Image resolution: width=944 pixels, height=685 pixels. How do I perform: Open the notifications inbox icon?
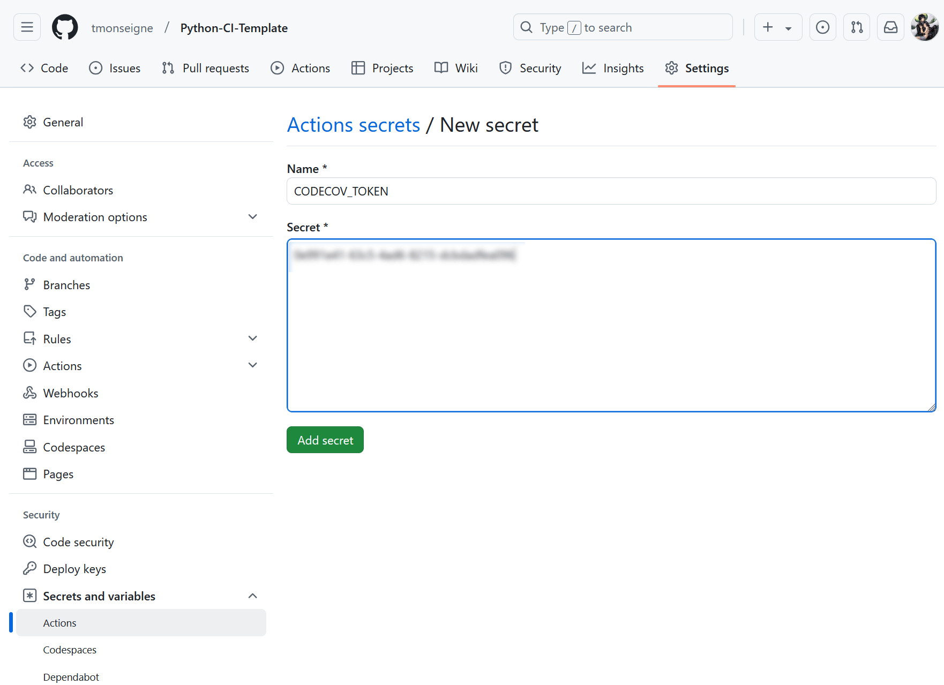coord(890,27)
